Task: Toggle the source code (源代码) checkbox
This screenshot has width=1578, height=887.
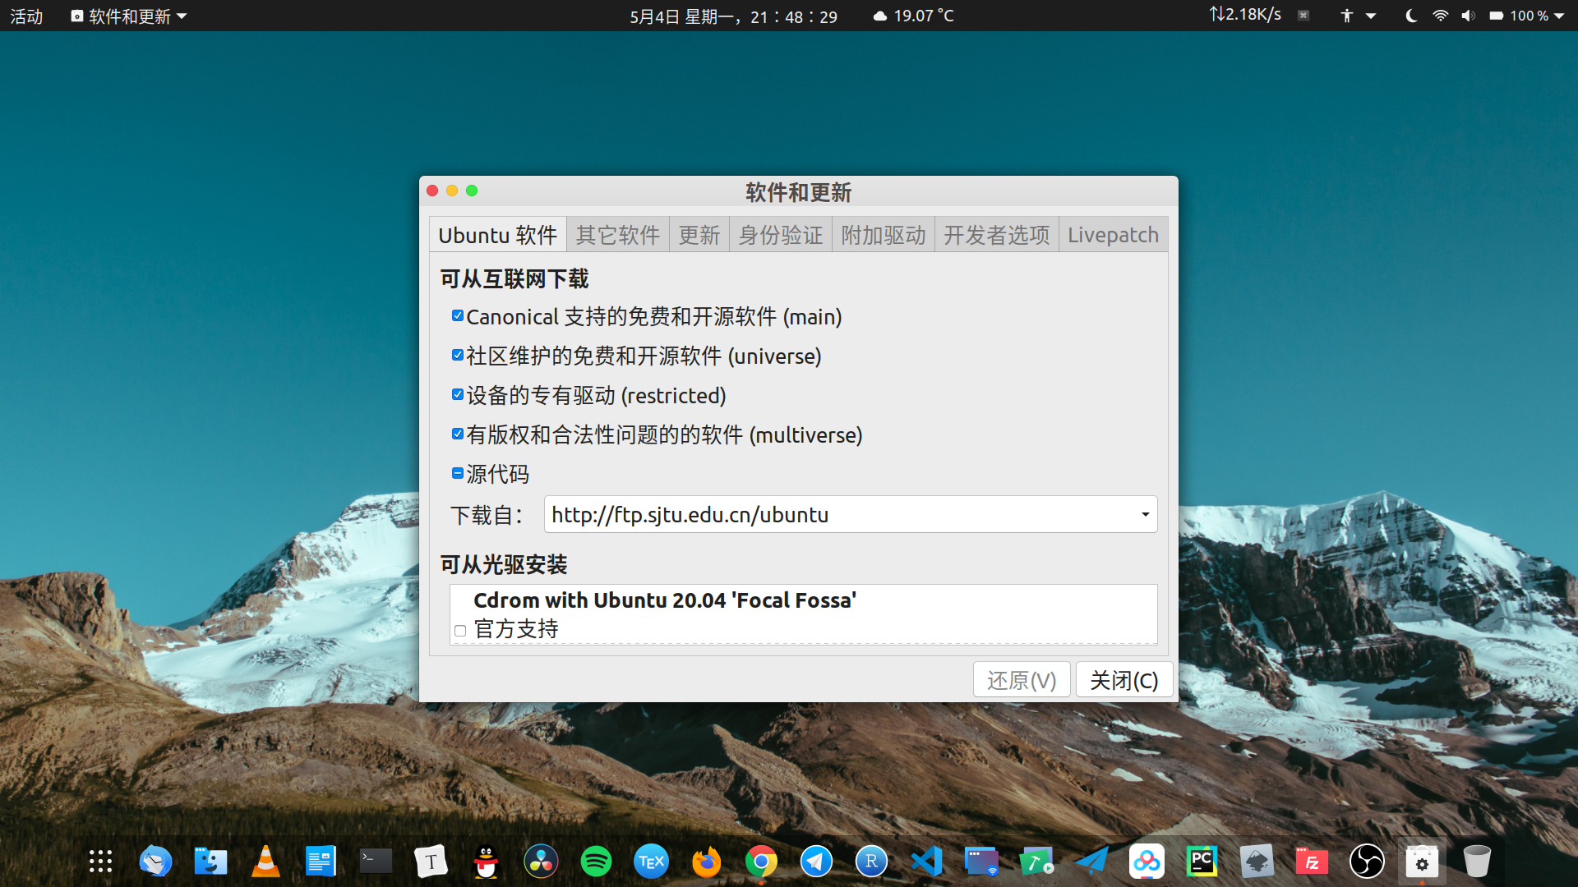Action: (x=458, y=474)
